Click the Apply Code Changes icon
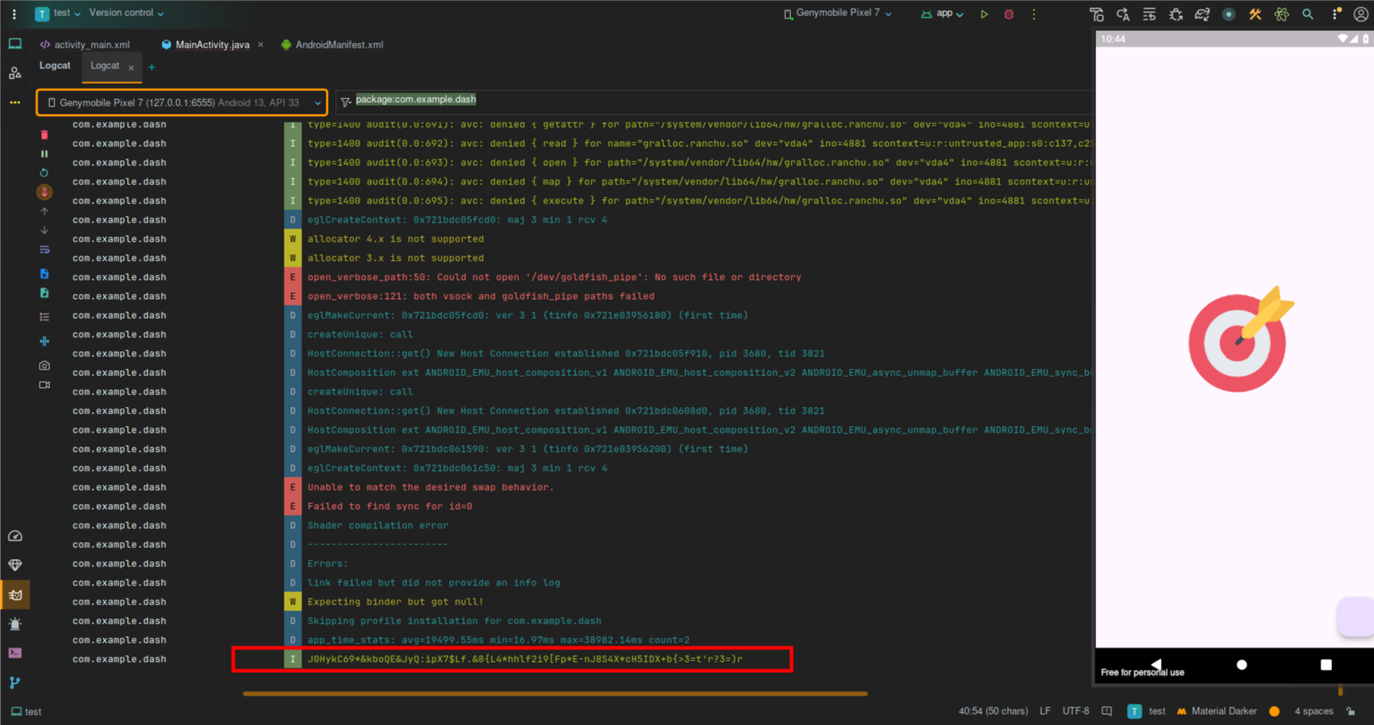 click(1149, 14)
